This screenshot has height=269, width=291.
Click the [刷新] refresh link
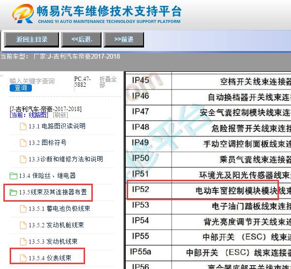(x=60, y=115)
